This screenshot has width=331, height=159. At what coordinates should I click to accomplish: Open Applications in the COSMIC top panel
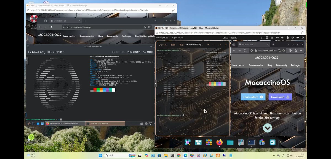(177, 37)
